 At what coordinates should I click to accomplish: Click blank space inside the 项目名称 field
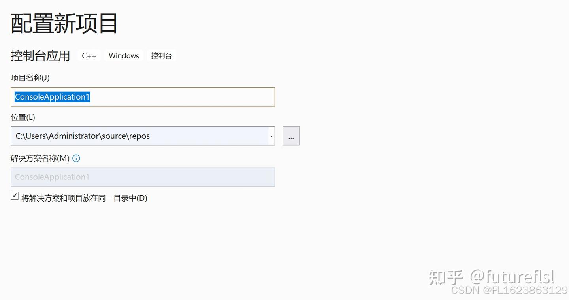click(182, 97)
